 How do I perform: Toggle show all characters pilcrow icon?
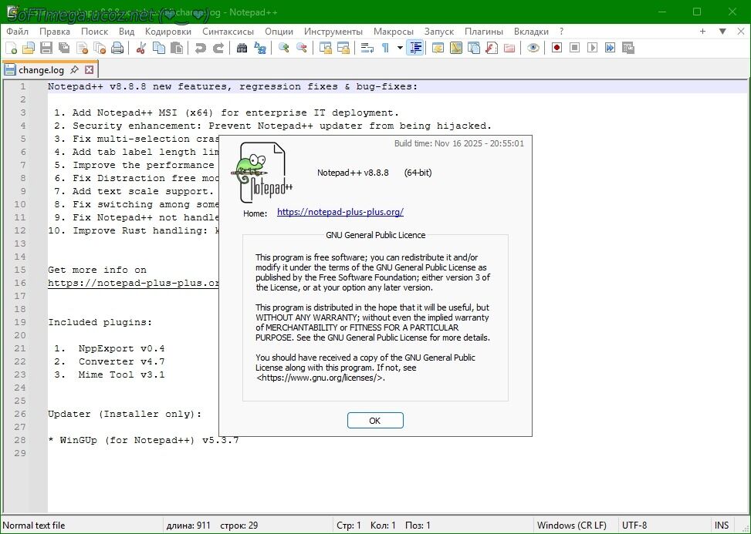(x=385, y=48)
